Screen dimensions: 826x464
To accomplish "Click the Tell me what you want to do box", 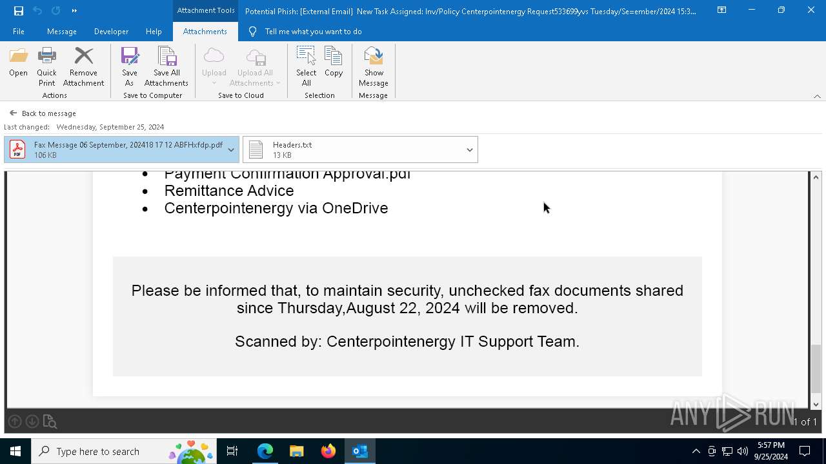I will pos(305,31).
